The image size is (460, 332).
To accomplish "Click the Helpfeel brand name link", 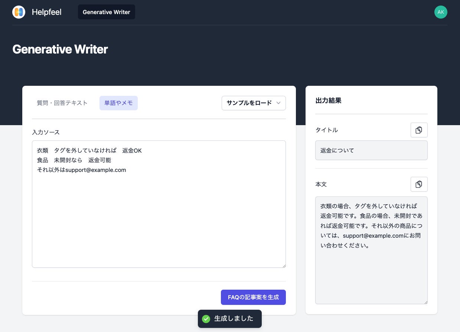I will [x=46, y=12].
